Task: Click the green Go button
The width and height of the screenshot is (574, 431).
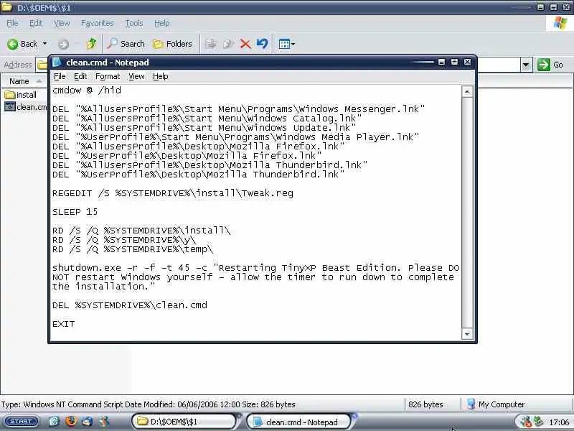Action: pyautogui.click(x=550, y=65)
